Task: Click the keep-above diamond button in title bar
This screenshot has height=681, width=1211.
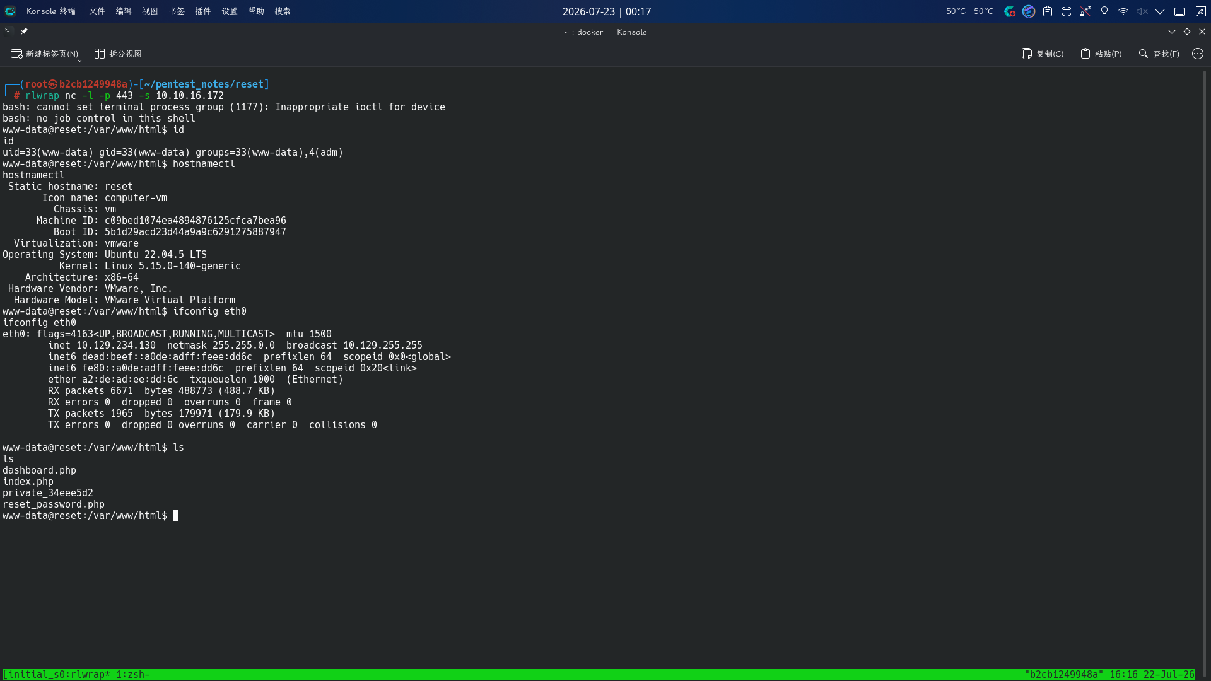Action: coord(1187,32)
